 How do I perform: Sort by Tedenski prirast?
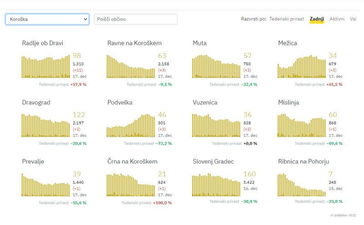[287, 19]
